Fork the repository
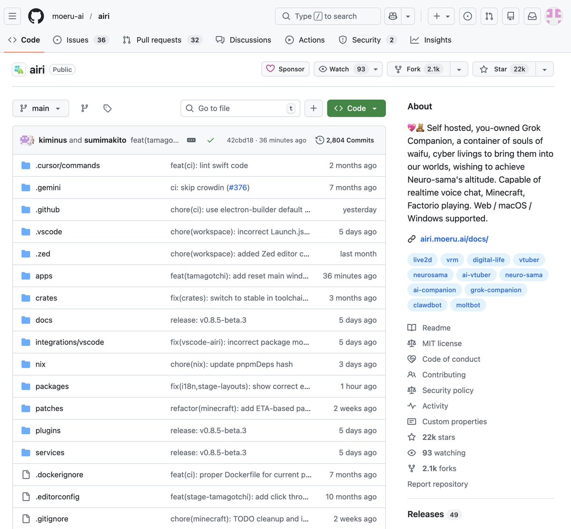This screenshot has height=529, width=571. 419,69
